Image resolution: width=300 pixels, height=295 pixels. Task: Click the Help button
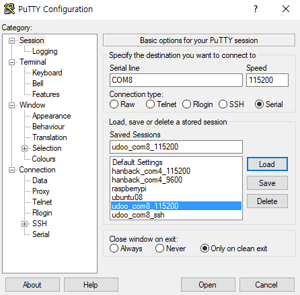point(91,285)
